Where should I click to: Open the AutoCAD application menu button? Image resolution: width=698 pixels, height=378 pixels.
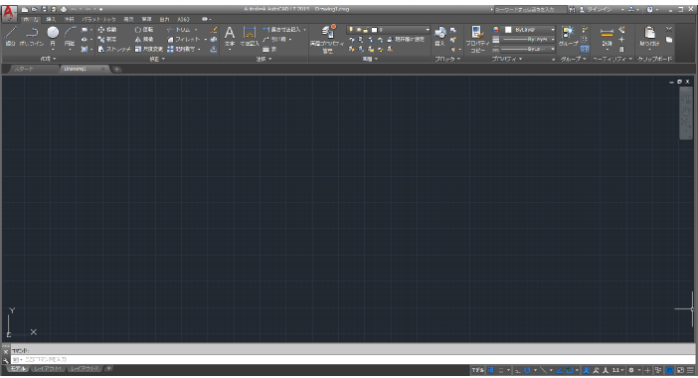pos(9,13)
